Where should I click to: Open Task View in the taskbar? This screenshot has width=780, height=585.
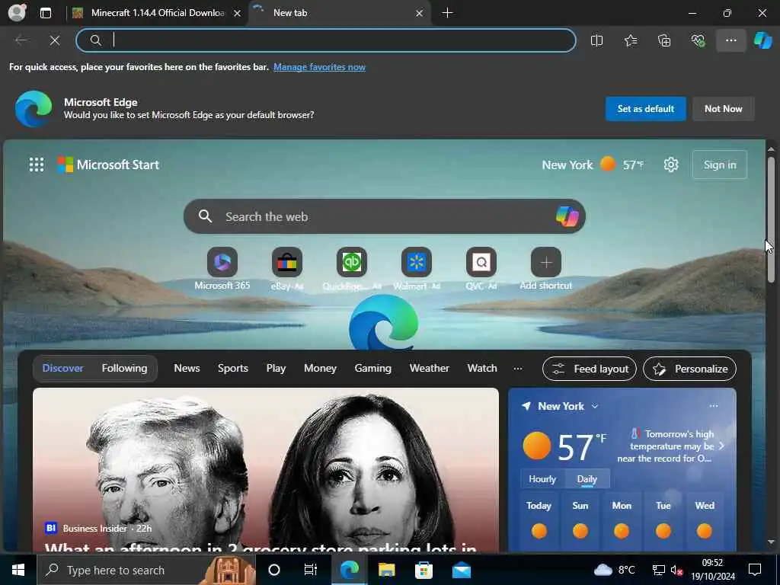[311, 570]
